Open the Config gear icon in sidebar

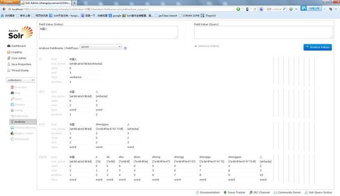click(x=12, y=110)
